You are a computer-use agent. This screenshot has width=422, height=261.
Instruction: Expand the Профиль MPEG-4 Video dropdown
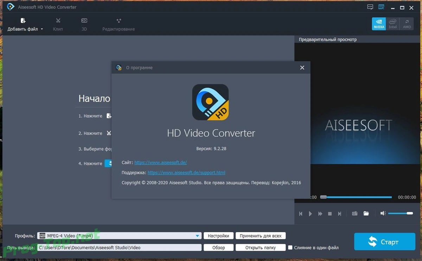(197, 236)
